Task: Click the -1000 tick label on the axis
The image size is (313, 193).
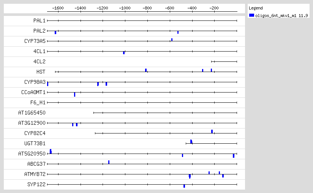Action: pos(125,8)
